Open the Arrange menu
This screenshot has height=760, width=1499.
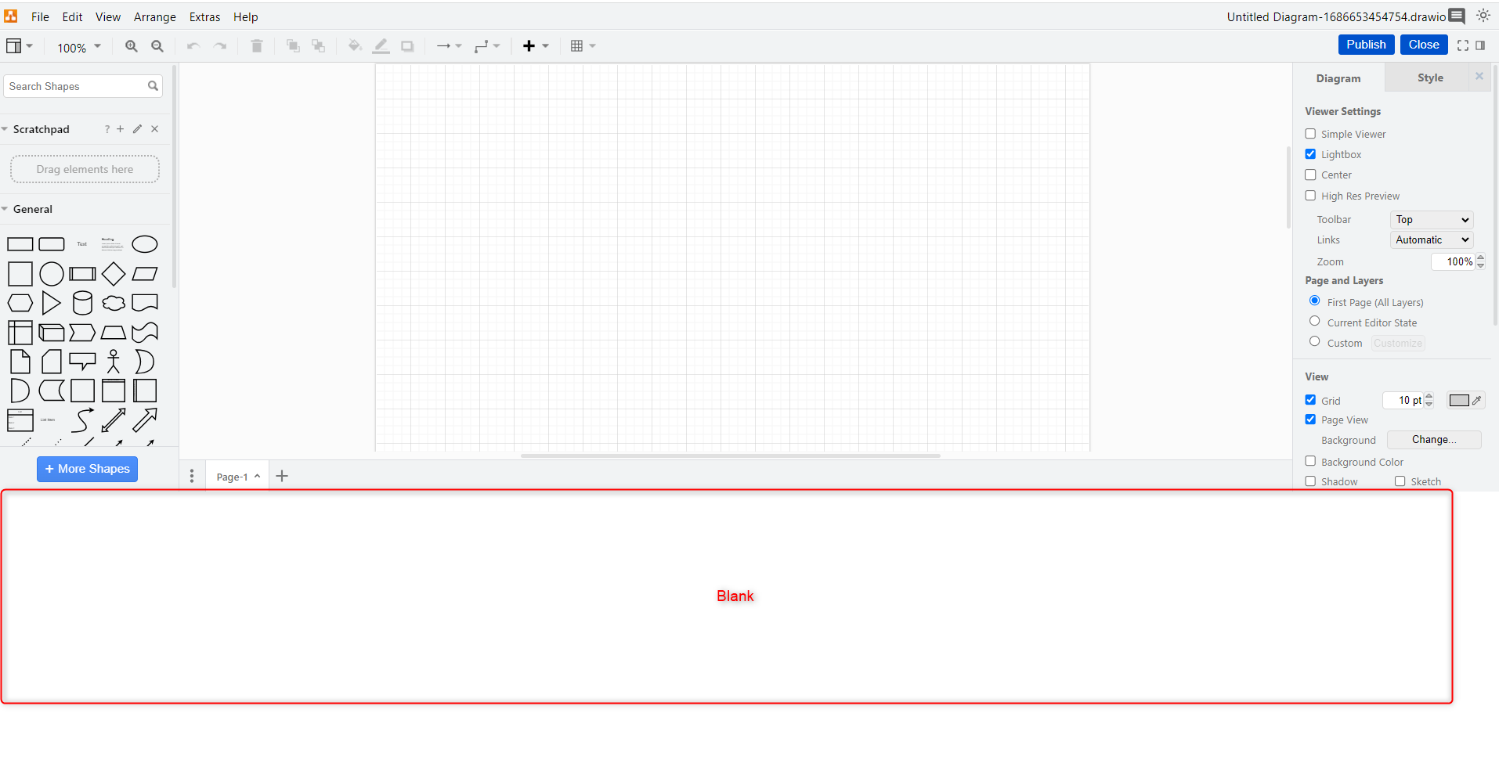click(155, 16)
